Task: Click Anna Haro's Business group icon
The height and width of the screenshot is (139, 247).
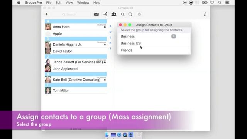Action: tap(105, 27)
